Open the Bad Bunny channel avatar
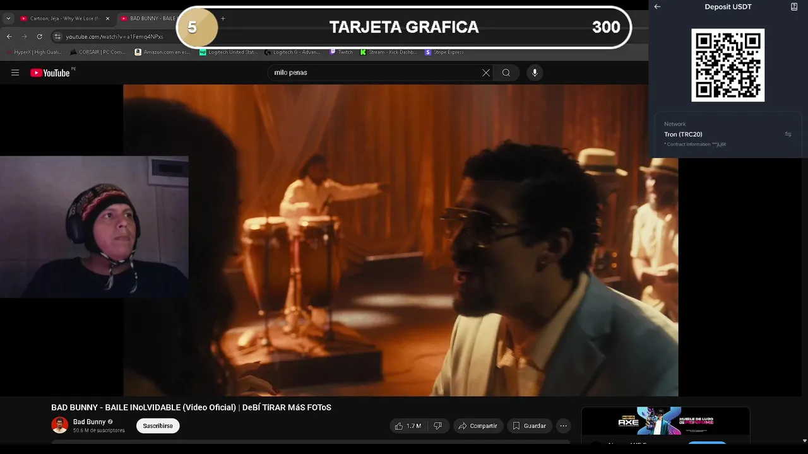Image resolution: width=808 pixels, height=454 pixels. coord(59,425)
